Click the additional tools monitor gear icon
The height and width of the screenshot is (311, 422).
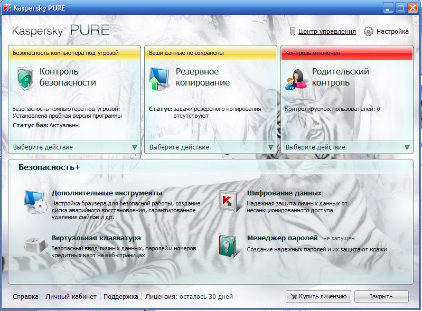click(x=35, y=202)
